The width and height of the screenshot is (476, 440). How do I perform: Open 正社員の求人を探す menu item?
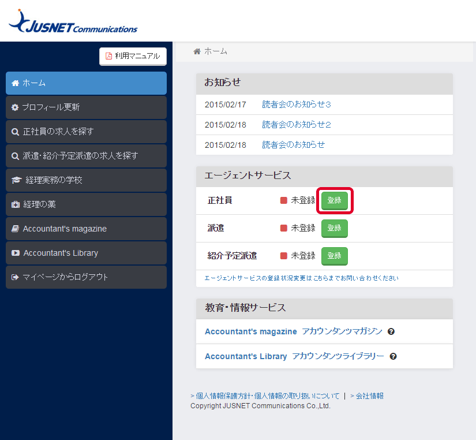point(86,132)
